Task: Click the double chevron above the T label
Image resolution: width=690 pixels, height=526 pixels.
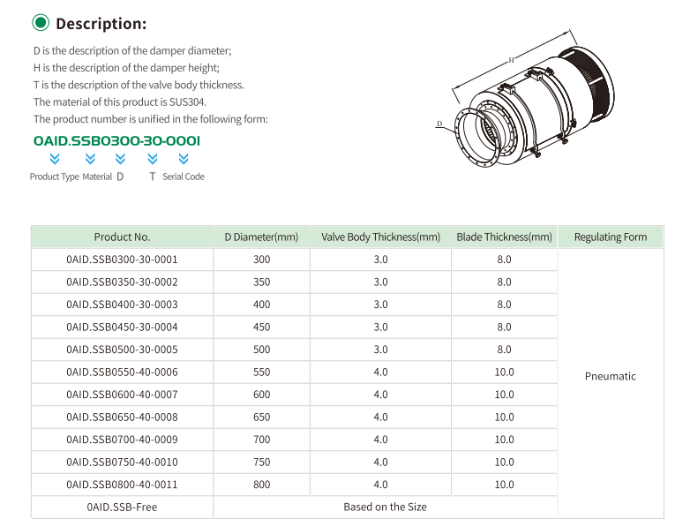Action: click(x=153, y=159)
